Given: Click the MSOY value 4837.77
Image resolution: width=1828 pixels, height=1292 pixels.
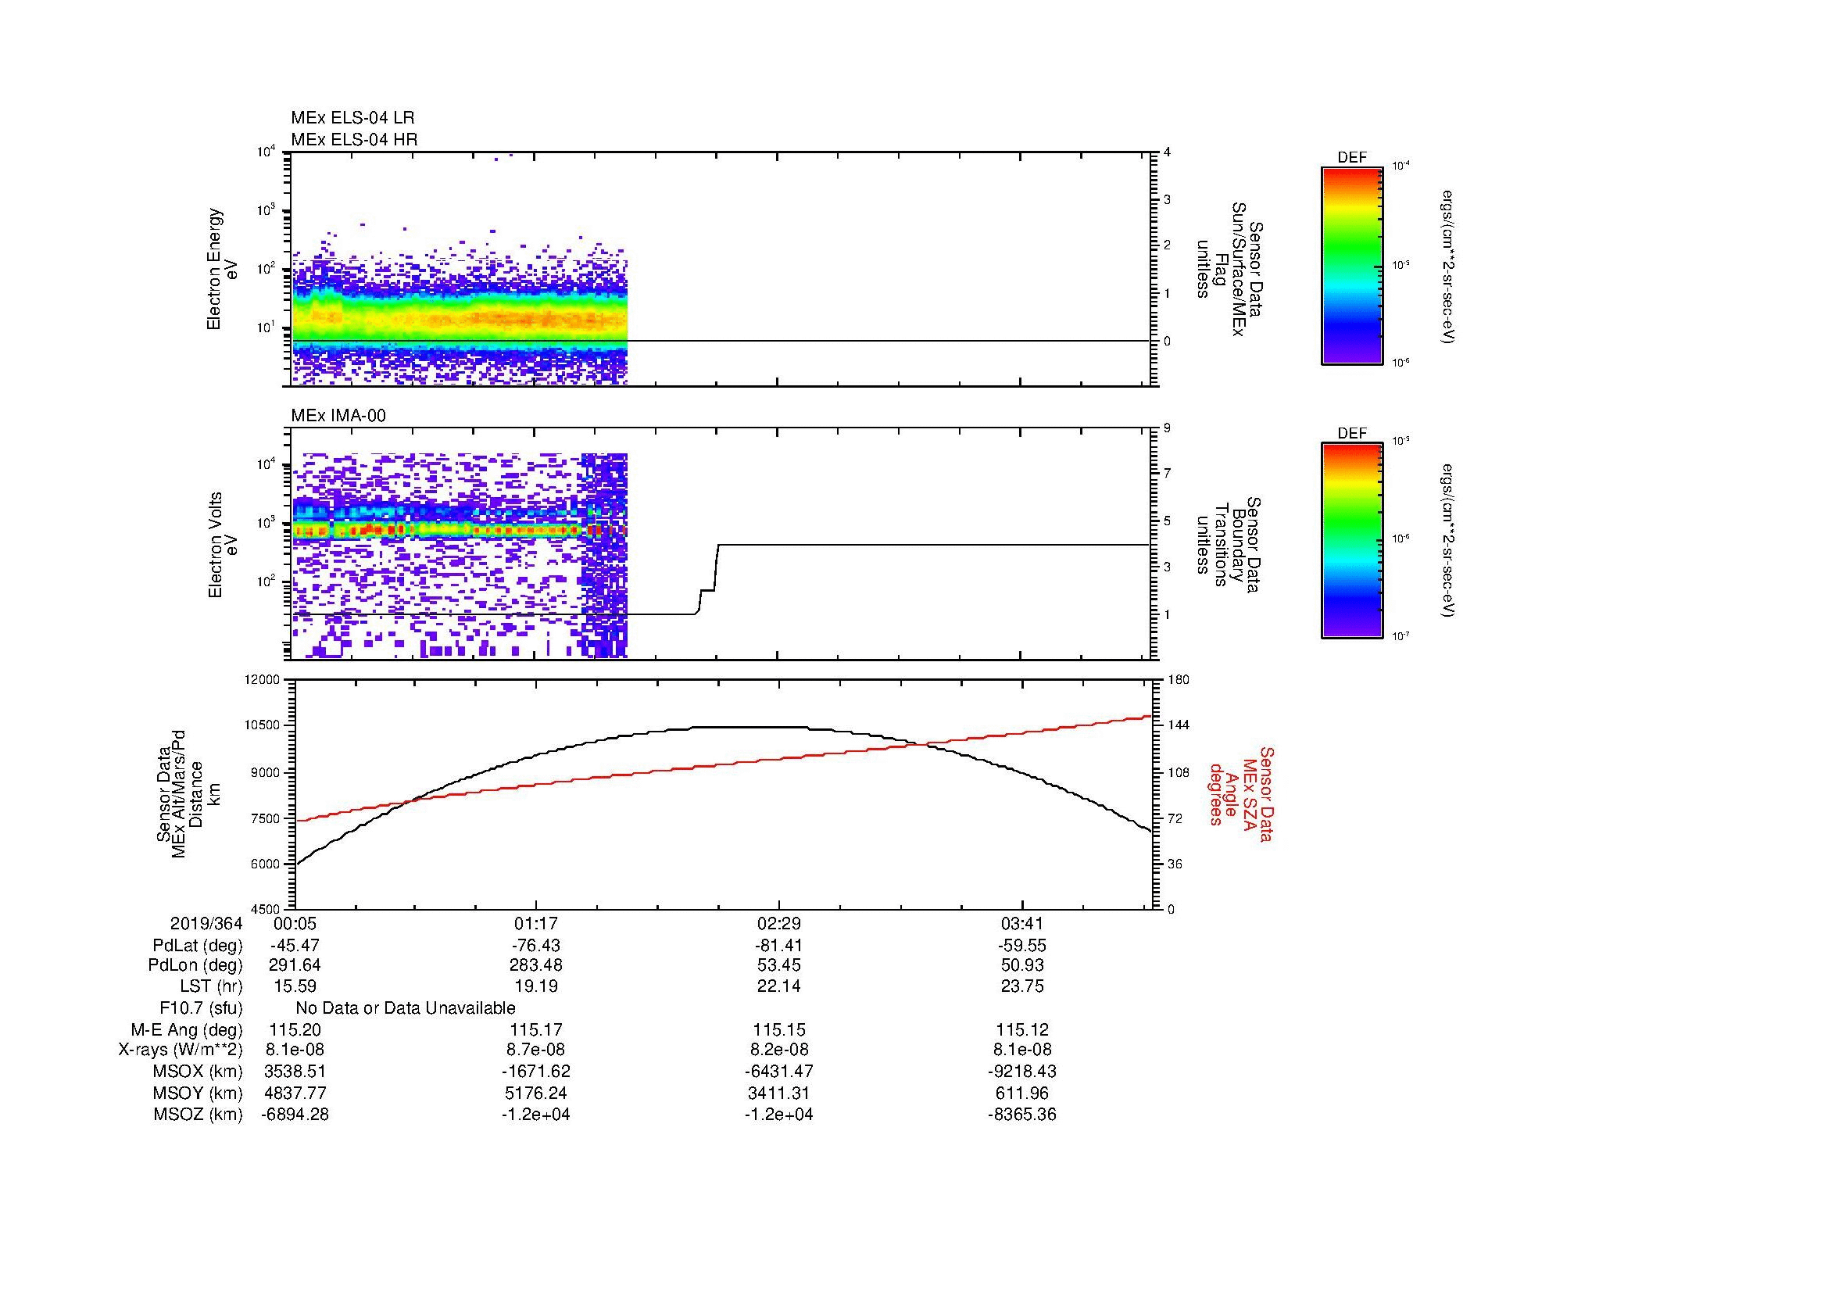Looking at the screenshot, I should 295,1093.
